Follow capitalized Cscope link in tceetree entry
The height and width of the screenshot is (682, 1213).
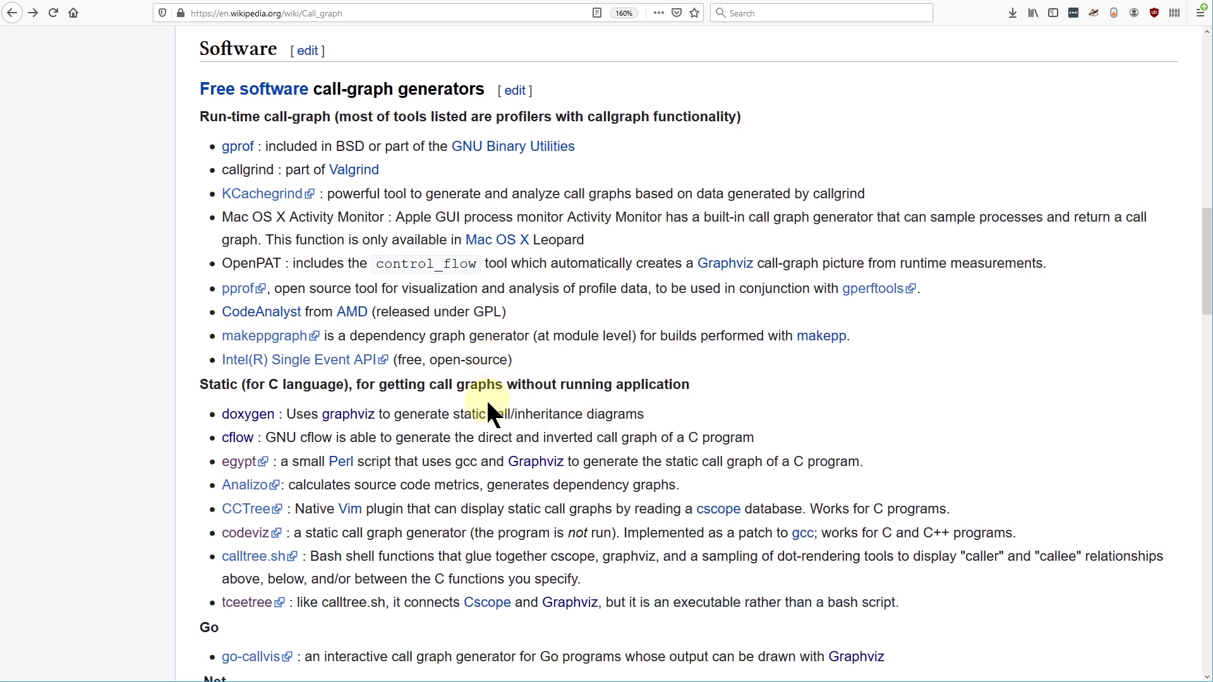click(487, 602)
